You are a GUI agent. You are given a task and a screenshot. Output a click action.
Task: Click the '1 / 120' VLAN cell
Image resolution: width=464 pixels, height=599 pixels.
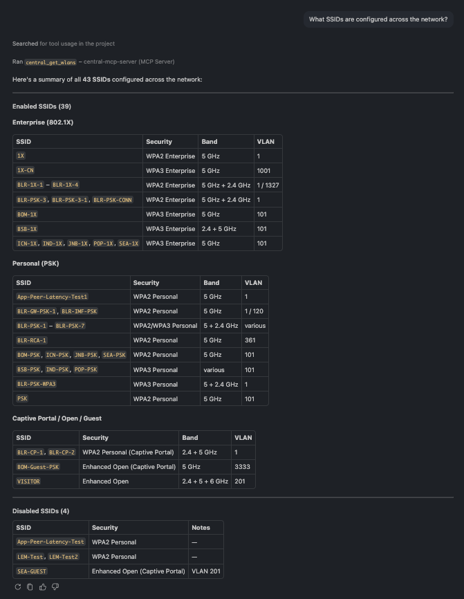254,311
